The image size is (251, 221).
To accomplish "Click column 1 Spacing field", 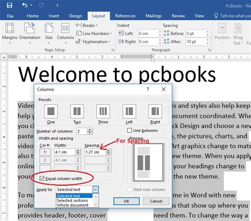I will point(95,152).
